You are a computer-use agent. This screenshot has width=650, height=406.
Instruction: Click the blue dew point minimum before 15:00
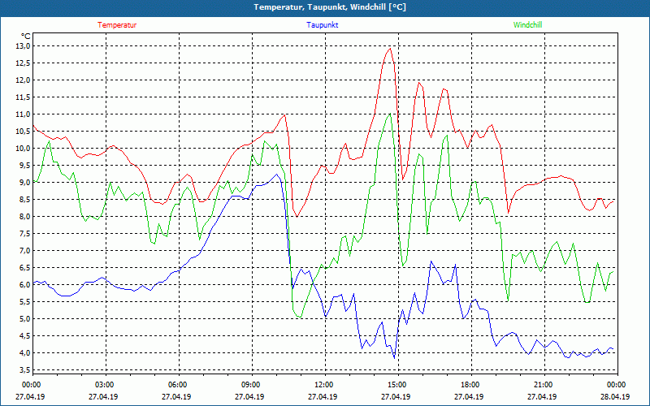(x=394, y=357)
